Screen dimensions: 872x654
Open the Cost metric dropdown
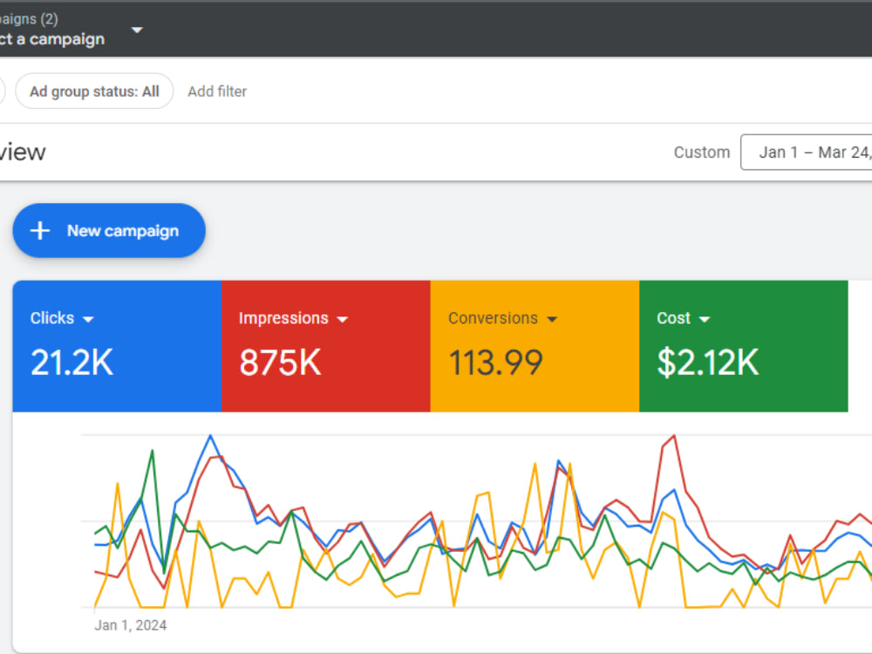[x=705, y=319]
